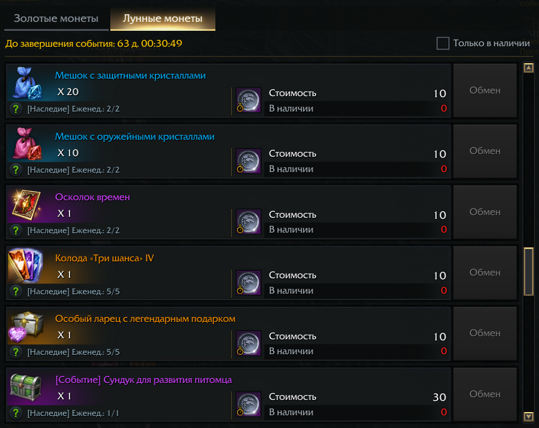Click the vertical scrollbar thumb
The width and height of the screenshot is (539, 428).
[x=528, y=271]
